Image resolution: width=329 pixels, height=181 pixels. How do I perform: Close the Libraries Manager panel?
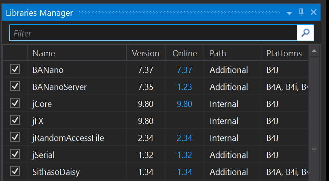click(313, 13)
